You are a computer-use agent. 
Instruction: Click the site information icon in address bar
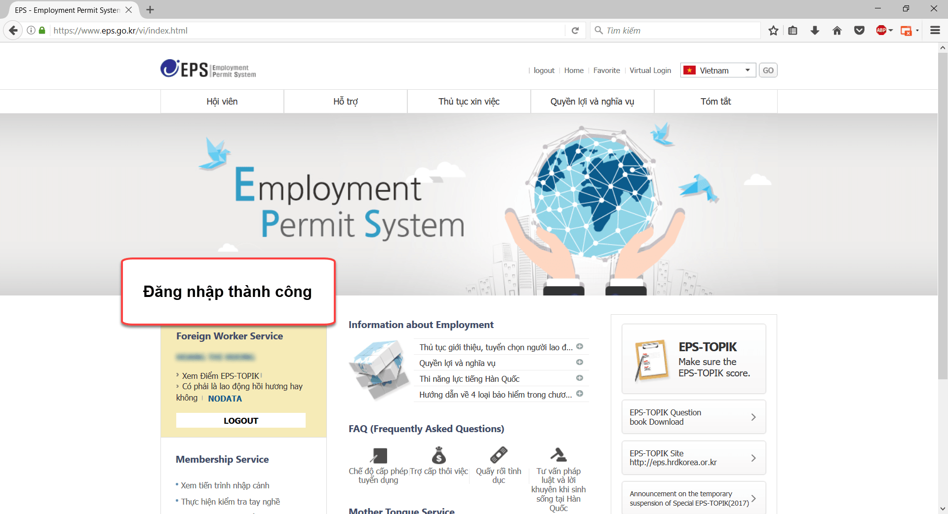31,31
